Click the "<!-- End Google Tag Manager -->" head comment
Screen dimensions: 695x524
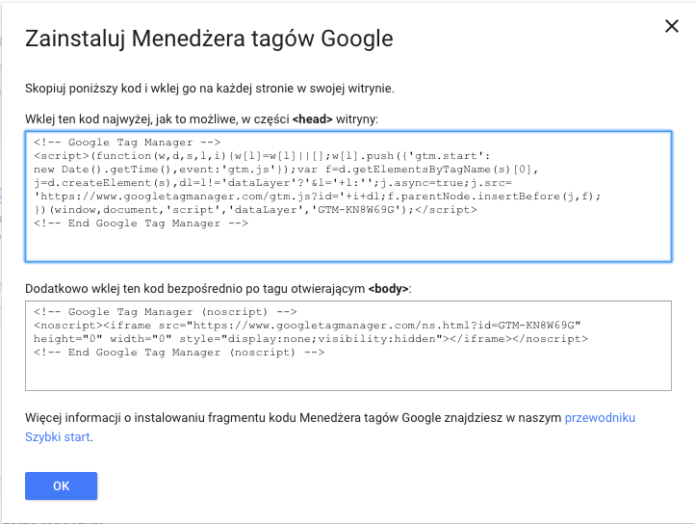[142, 223]
